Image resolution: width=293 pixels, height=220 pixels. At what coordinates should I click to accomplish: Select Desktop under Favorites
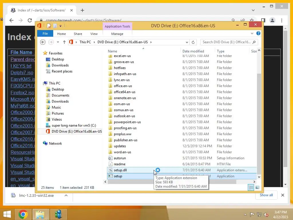58,59
